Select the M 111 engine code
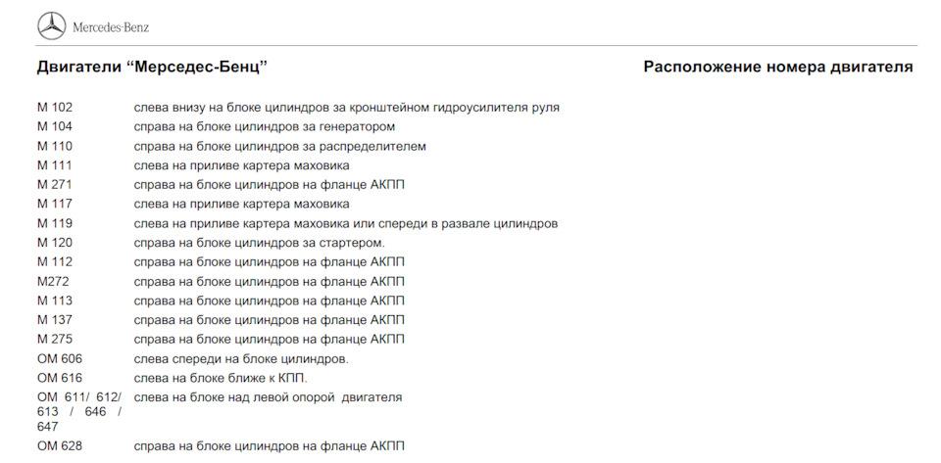Screen dimensions: 941x463 pos(55,165)
